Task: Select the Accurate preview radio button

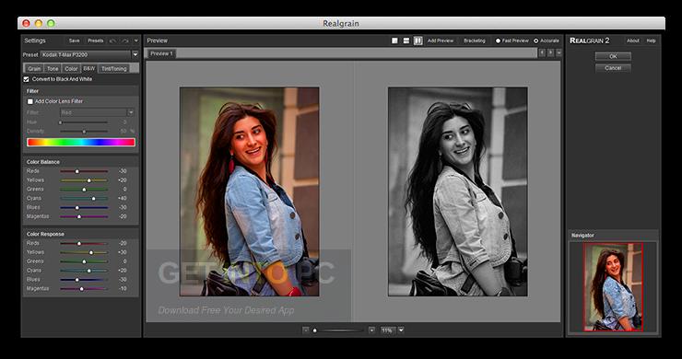Action: click(x=535, y=41)
